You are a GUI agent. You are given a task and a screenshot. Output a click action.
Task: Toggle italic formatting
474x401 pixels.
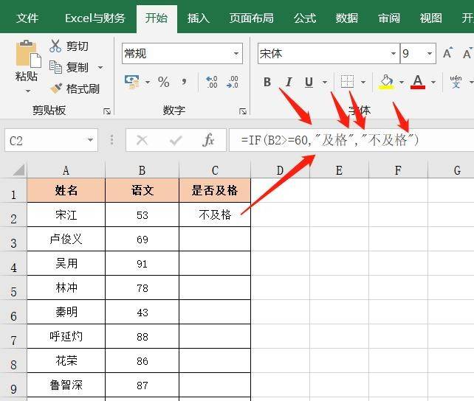[x=289, y=82]
